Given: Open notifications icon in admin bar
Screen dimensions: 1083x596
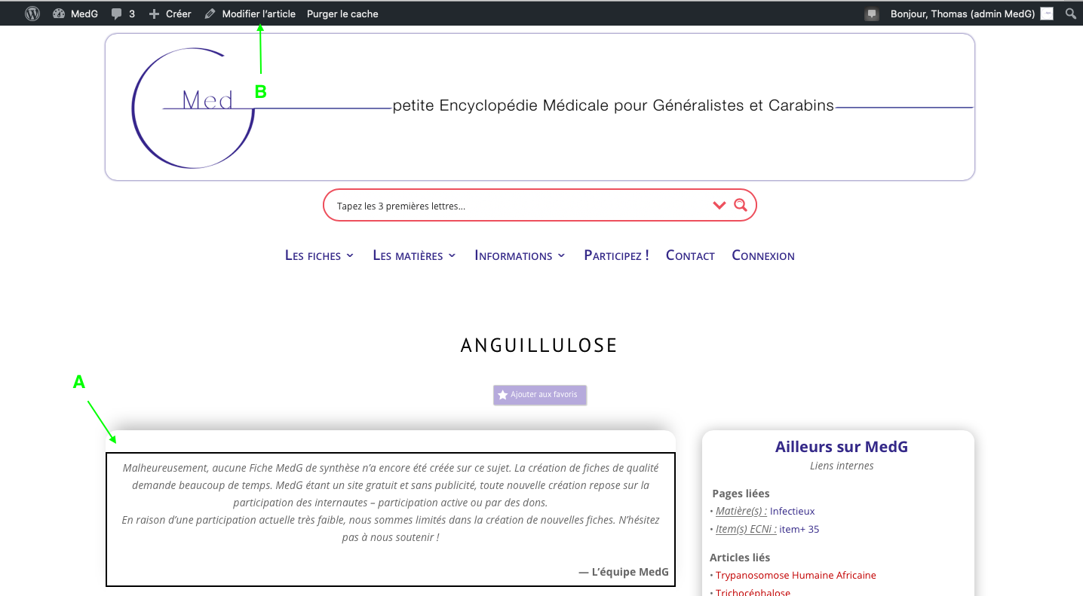Looking at the screenshot, I should coord(872,14).
